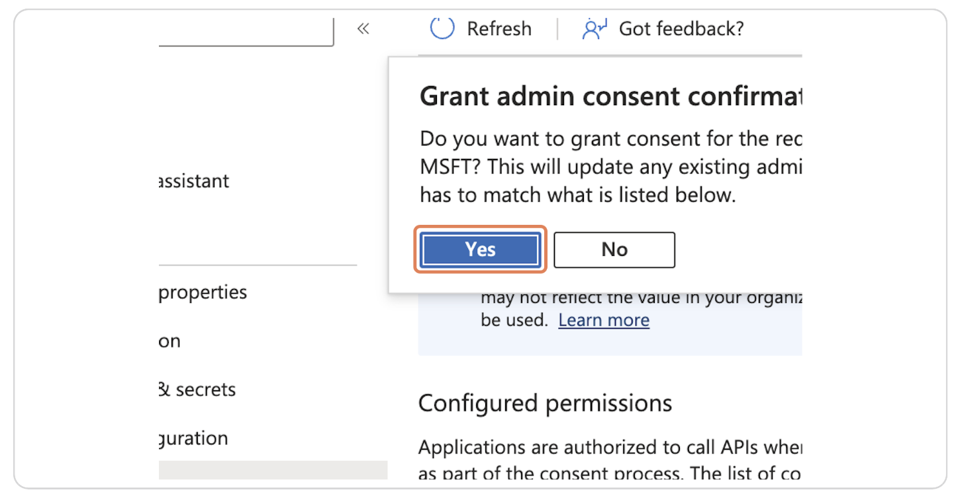Select the Refresh label in toolbar
The width and height of the screenshot is (956, 500).
[499, 28]
